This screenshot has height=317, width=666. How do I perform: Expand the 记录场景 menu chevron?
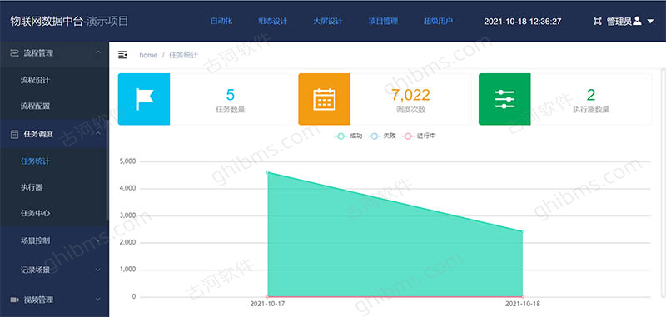click(x=98, y=270)
